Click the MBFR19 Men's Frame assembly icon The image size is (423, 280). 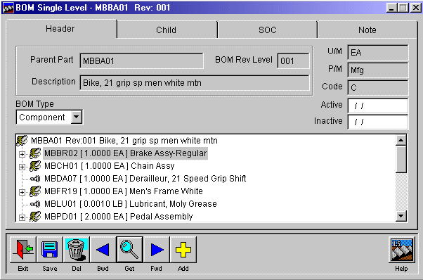35,191
